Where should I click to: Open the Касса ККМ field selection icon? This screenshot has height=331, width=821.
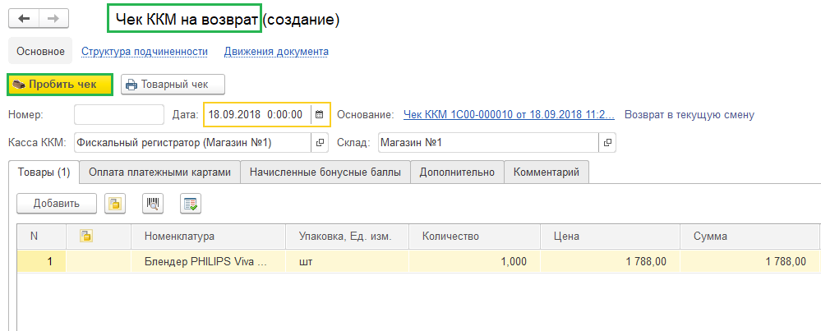pos(320,142)
